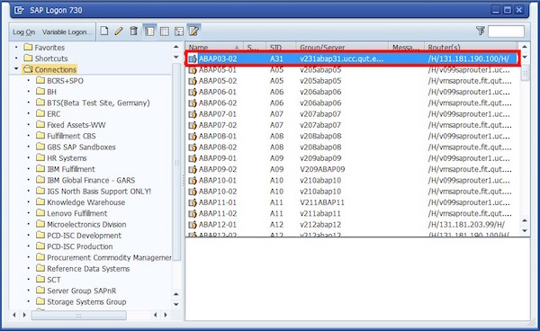Click router /H/131.181.203.99/H/ cell
Viewport: 540px width, 331px height.
pos(466,225)
